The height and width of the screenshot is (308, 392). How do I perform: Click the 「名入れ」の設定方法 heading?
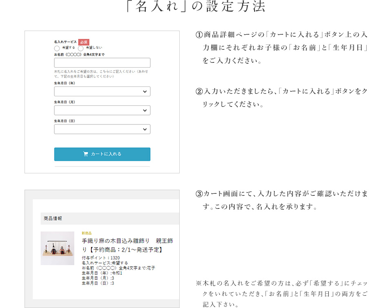(196, 6)
